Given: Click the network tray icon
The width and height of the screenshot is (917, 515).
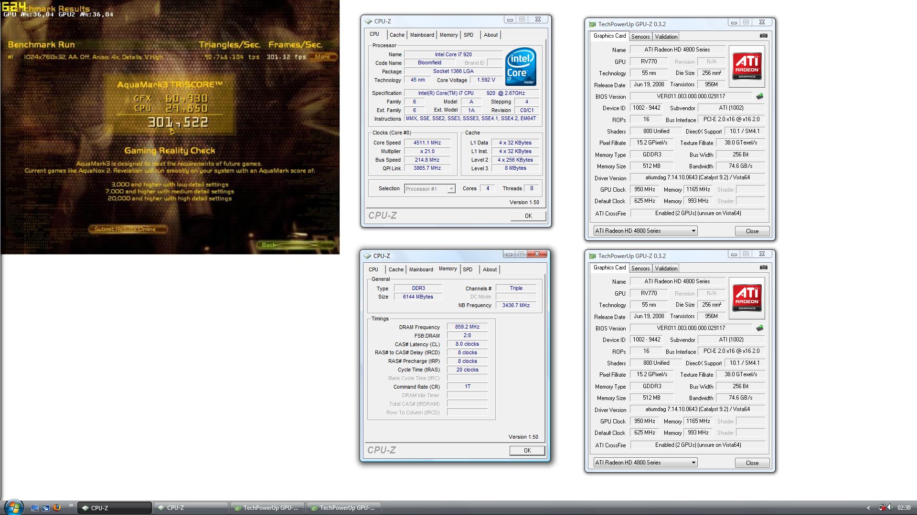Looking at the screenshot, I should [x=882, y=508].
